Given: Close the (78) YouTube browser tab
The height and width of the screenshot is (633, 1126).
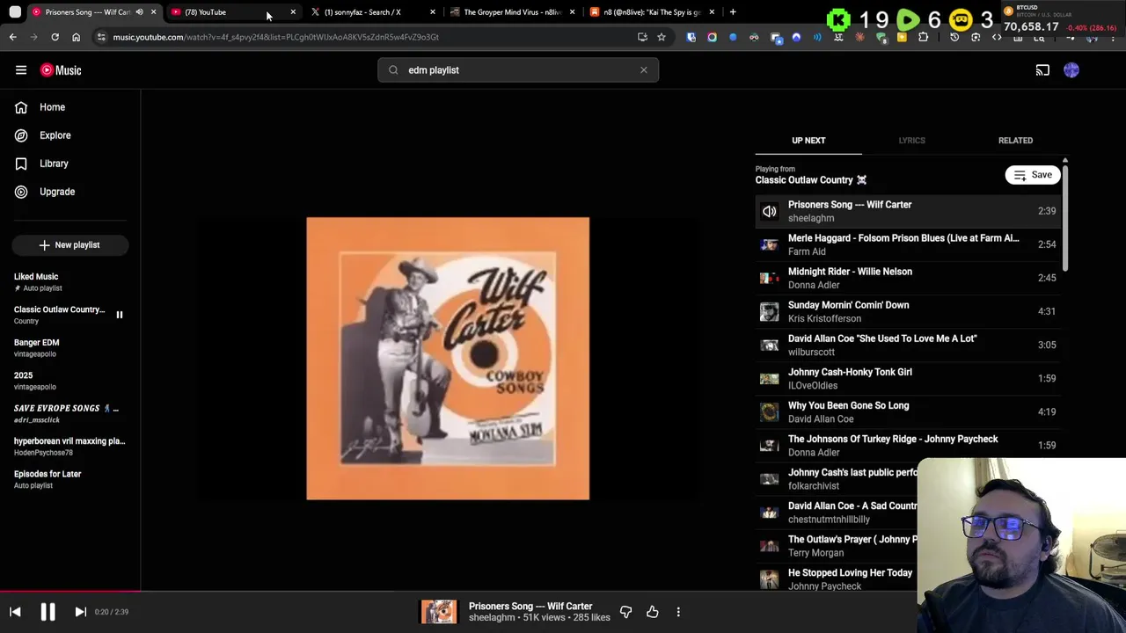Looking at the screenshot, I should pyautogui.click(x=293, y=12).
